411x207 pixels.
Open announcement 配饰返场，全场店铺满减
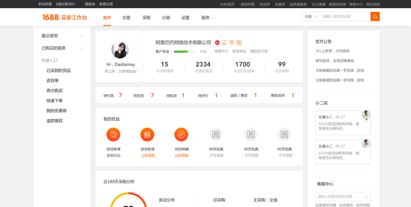335,60
